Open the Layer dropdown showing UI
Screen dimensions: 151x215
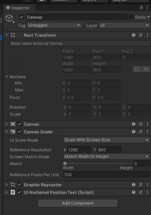125,25
